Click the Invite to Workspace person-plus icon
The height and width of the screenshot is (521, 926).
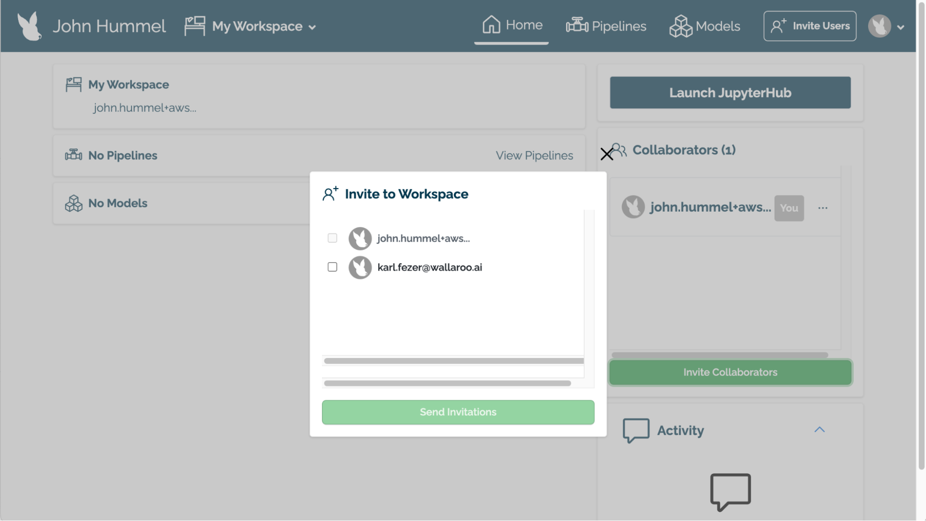click(330, 194)
